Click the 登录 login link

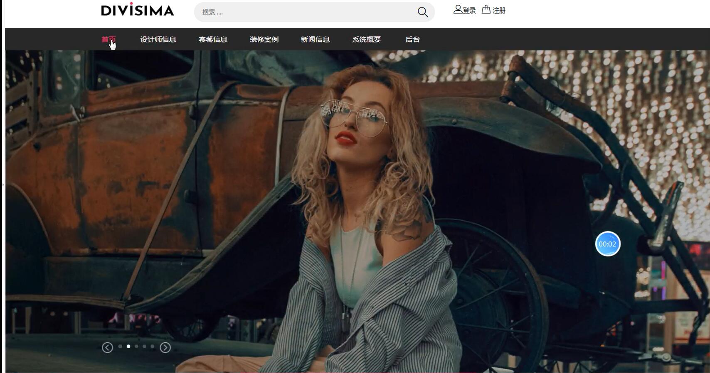[x=469, y=10]
